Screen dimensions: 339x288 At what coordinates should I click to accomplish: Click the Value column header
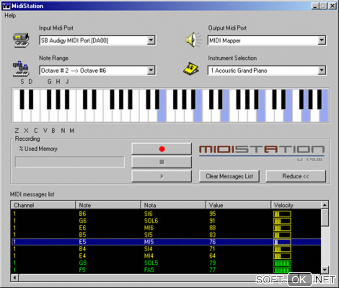click(x=238, y=205)
